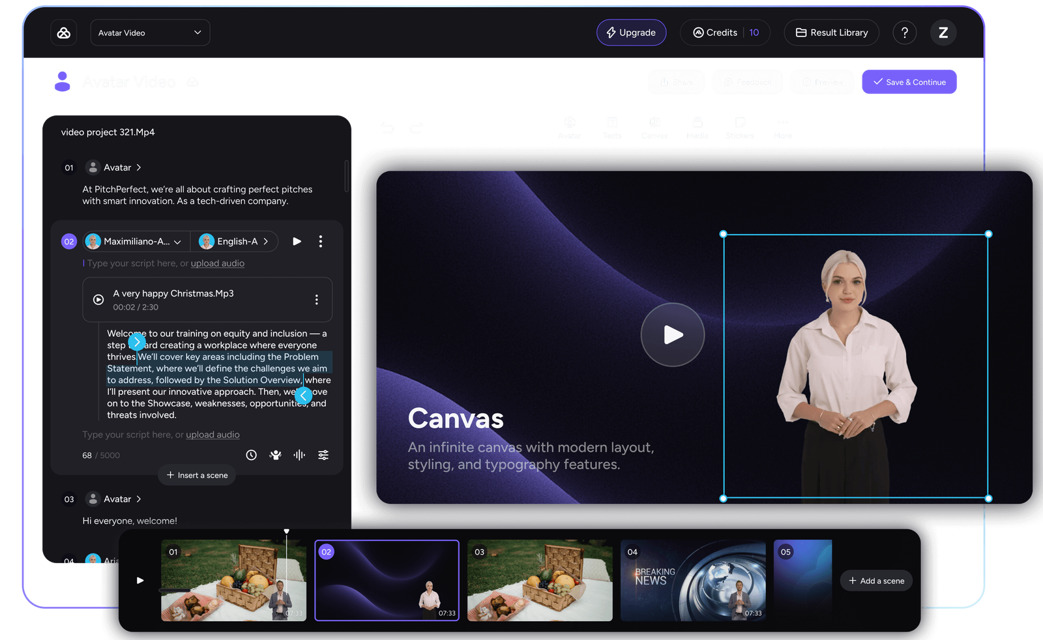The width and height of the screenshot is (1043, 640).
Task: Click Save & Continue
Action: [909, 82]
